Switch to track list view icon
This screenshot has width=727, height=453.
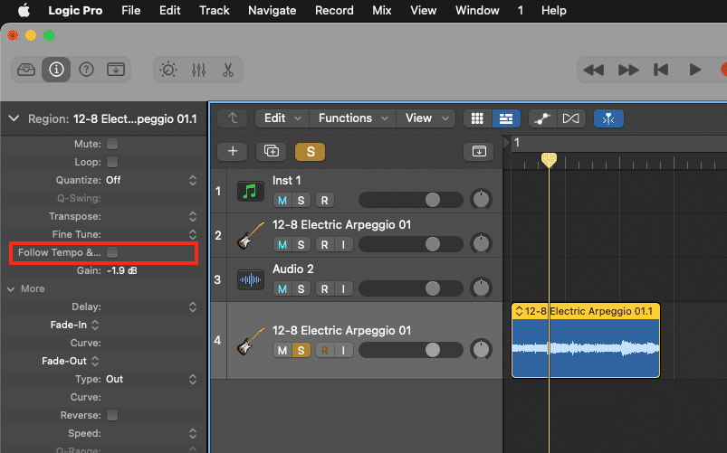tap(506, 118)
